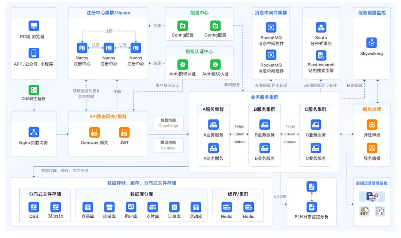Click the green DNS域名解析 icon

point(34,90)
